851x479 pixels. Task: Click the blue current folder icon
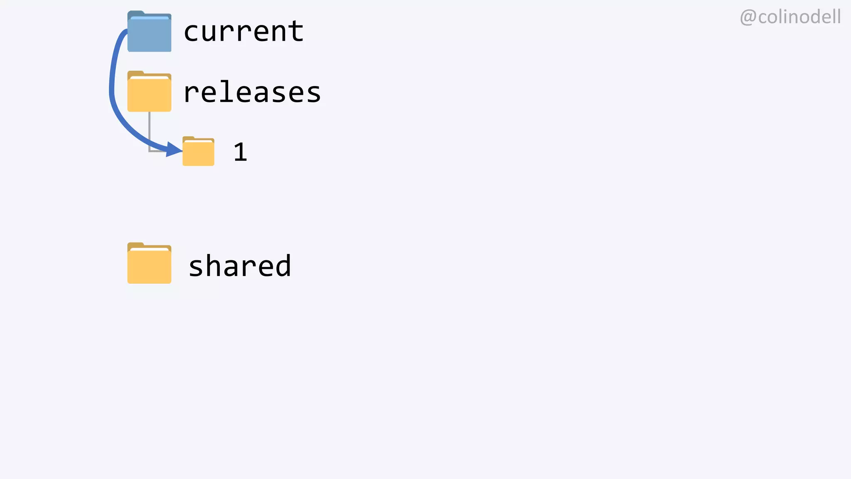[x=149, y=34]
